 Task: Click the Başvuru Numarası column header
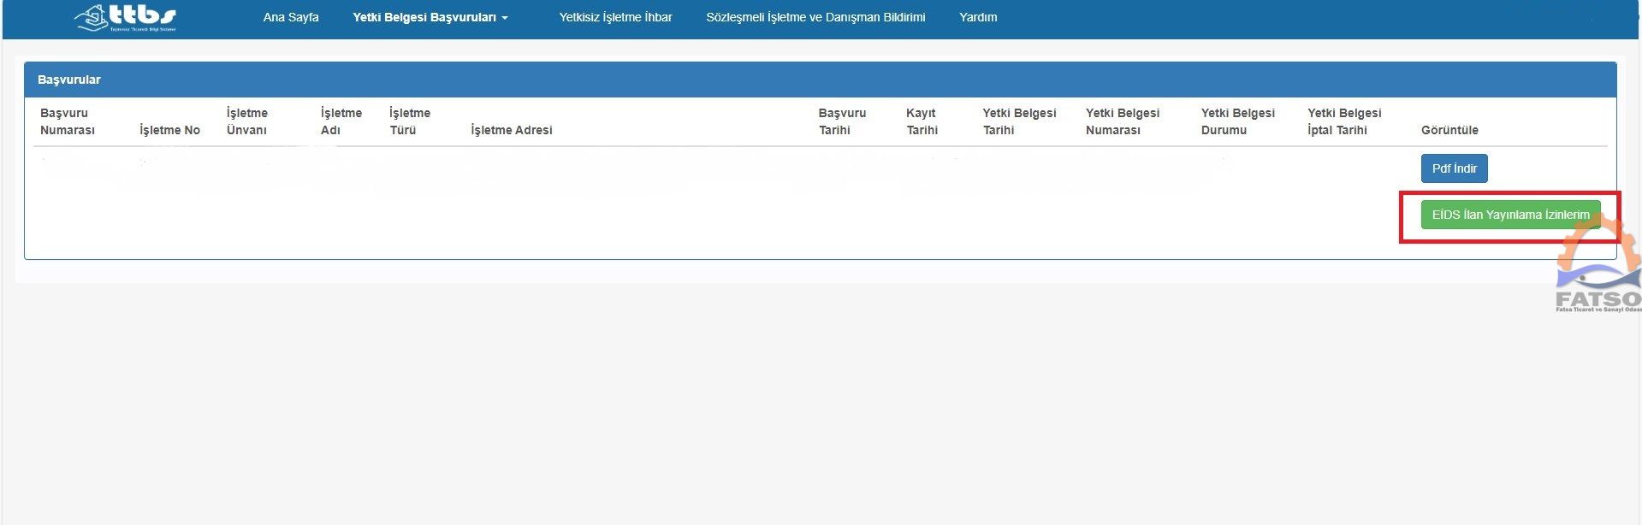coord(68,121)
